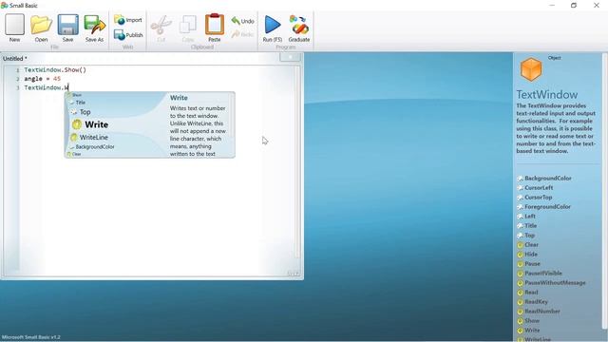This screenshot has width=608, height=342.
Task: Click line number 1 in the gutter
Action: point(17,70)
